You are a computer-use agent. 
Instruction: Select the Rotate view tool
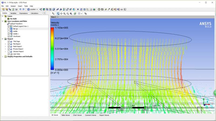pyautogui.click(x=58, y=13)
